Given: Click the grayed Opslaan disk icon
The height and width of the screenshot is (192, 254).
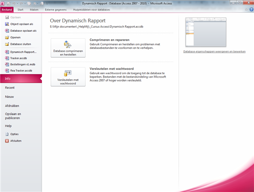Looking at the screenshot, I should click(7, 18).
